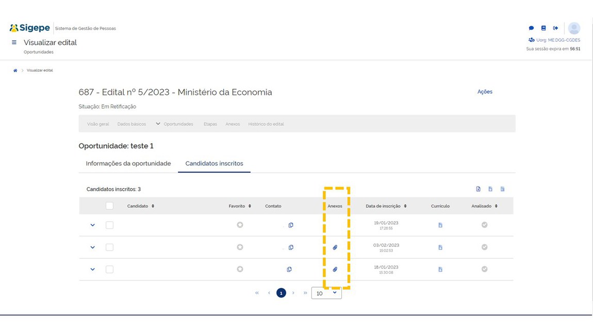Open the attachment paperclip for 18/01/2023 registration

pyautogui.click(x=335, y=269)
